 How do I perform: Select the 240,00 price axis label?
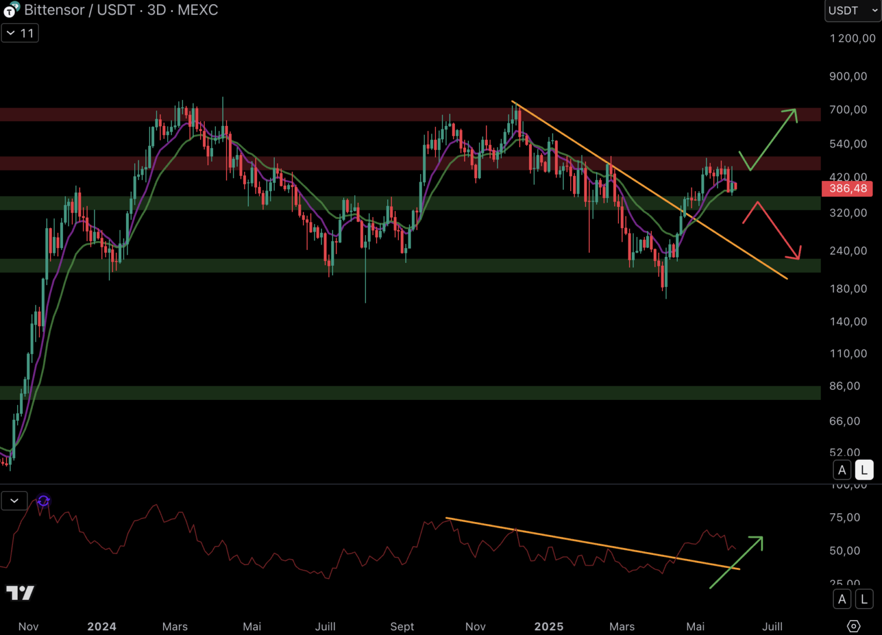coord(848,250)
